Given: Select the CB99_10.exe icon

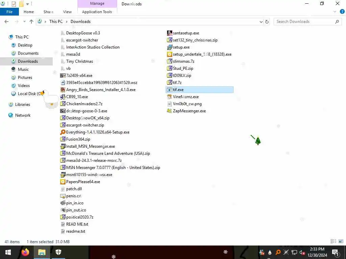Looking at the screenshot, I should pyautogui.click(x=63, y=97).
